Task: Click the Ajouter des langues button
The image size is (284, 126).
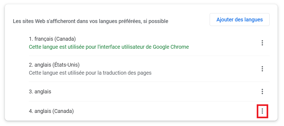Action: tap(239, 20)
